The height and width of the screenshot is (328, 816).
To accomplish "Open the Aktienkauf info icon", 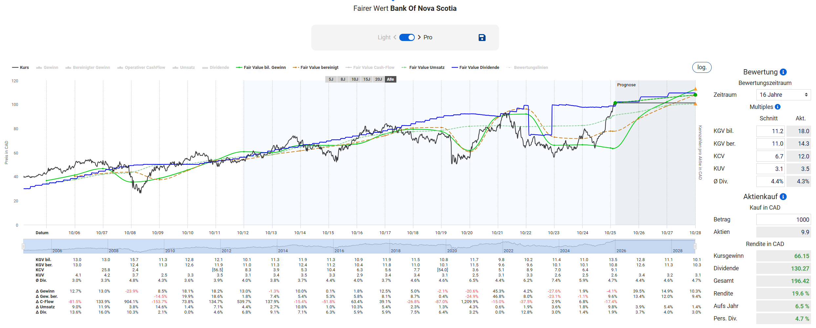I will (783, 197).
